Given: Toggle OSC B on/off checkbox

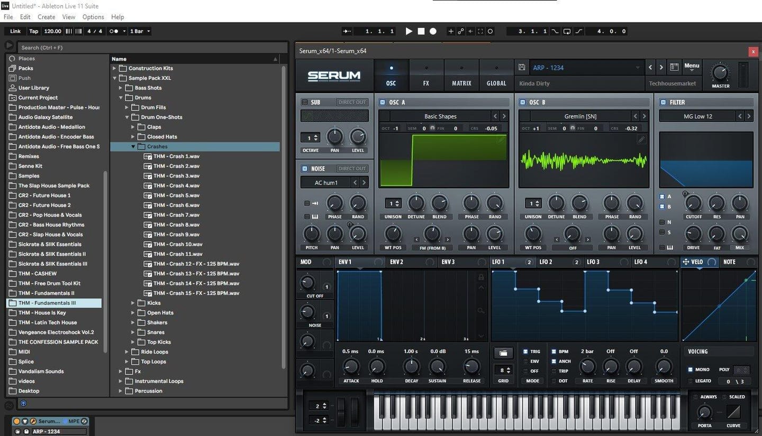Looking at the screenshot, I should point(523,103).
